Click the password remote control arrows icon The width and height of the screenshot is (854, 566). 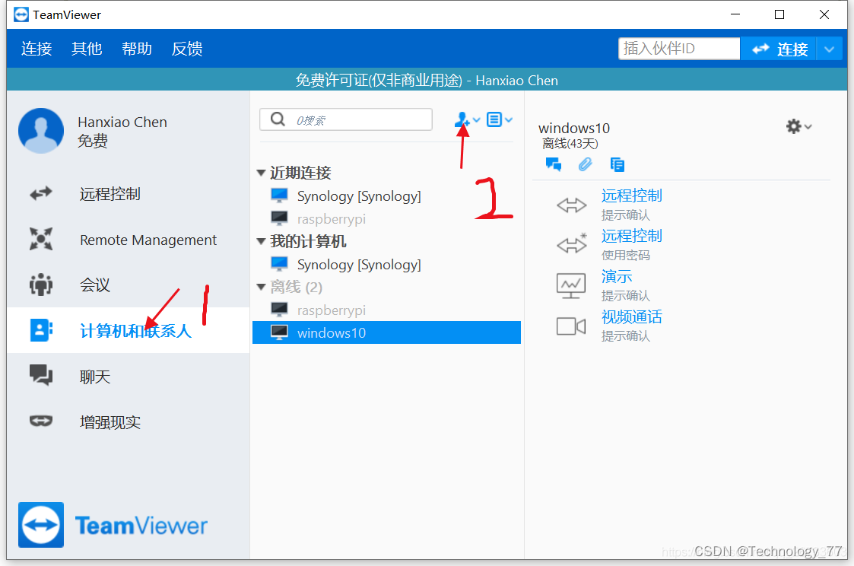tap(571, 243)
